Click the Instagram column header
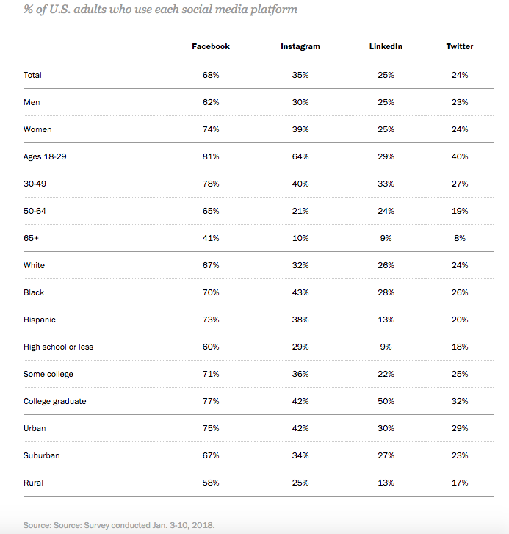The width and height of the screenshot is (509, 534). click(300, 47)
